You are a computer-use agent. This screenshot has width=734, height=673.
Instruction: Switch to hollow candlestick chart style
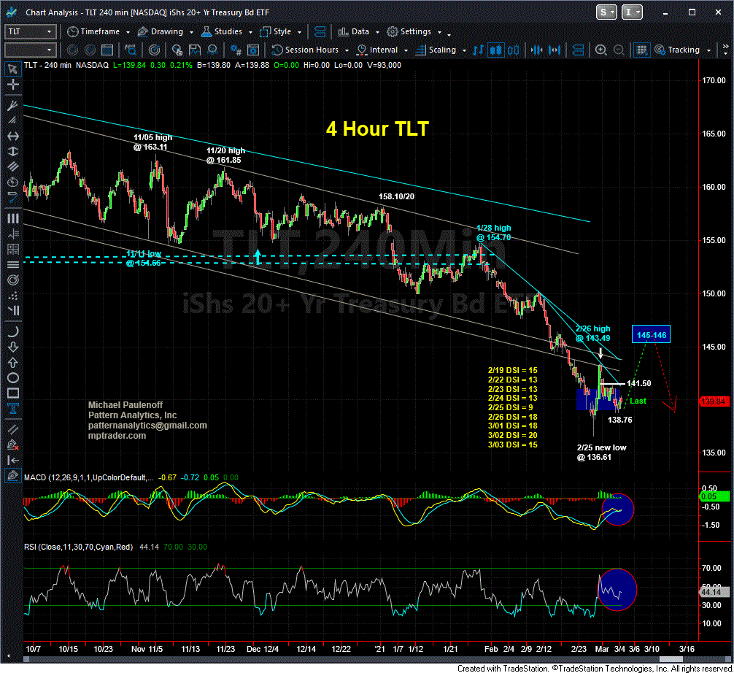tap(513, 50)
